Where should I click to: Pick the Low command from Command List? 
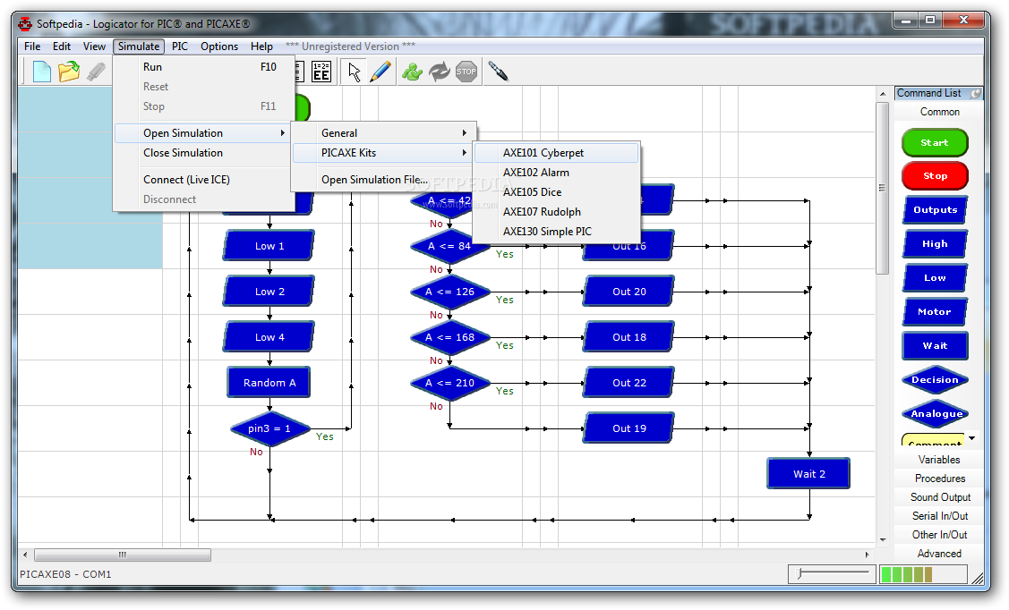[x=935, y=277]
